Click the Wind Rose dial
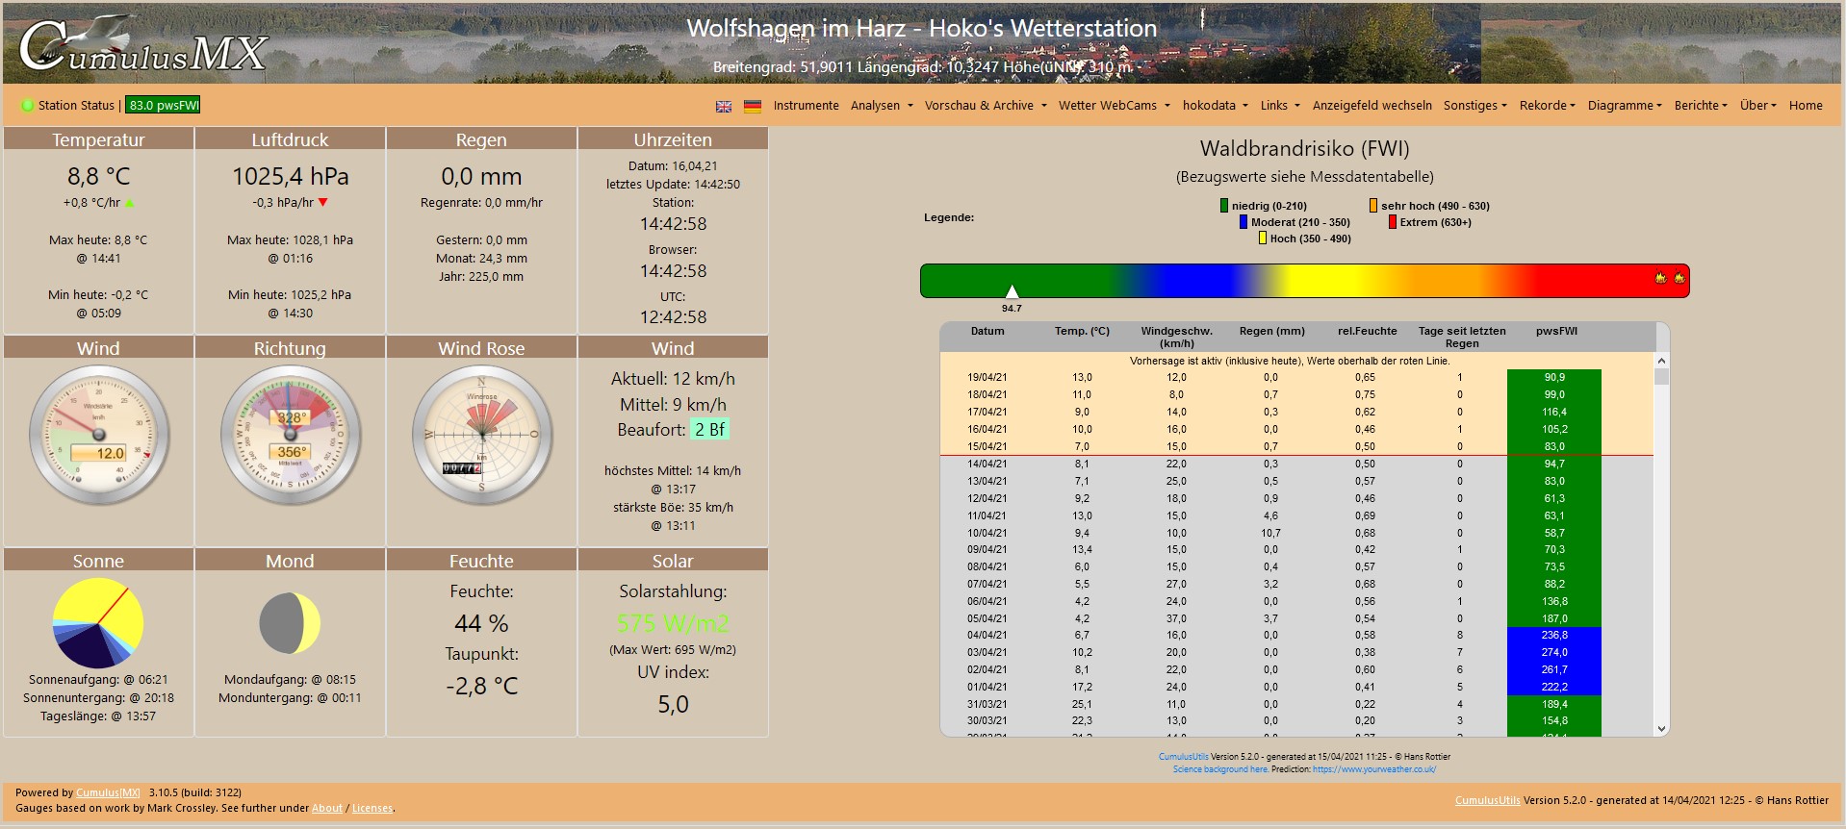This screenshot has width=1846, height=829. tap(482, 435)
